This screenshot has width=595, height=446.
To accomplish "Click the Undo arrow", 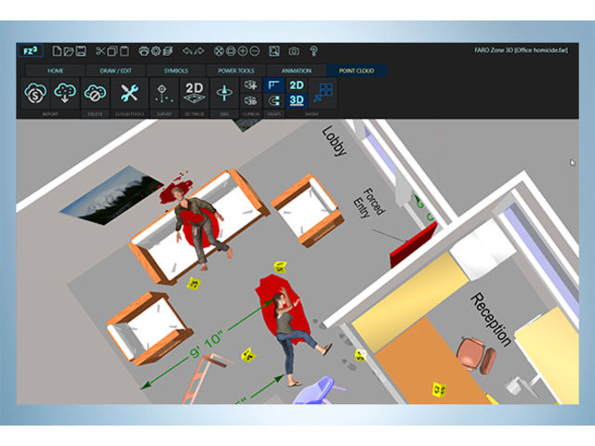I will click(186, 51).
